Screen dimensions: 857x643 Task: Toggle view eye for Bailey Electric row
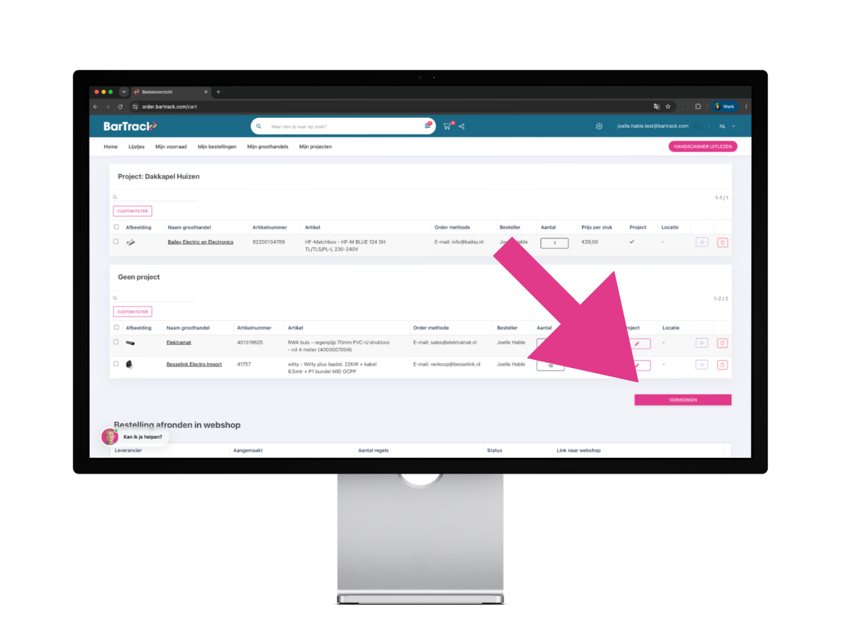click(702, 242)
